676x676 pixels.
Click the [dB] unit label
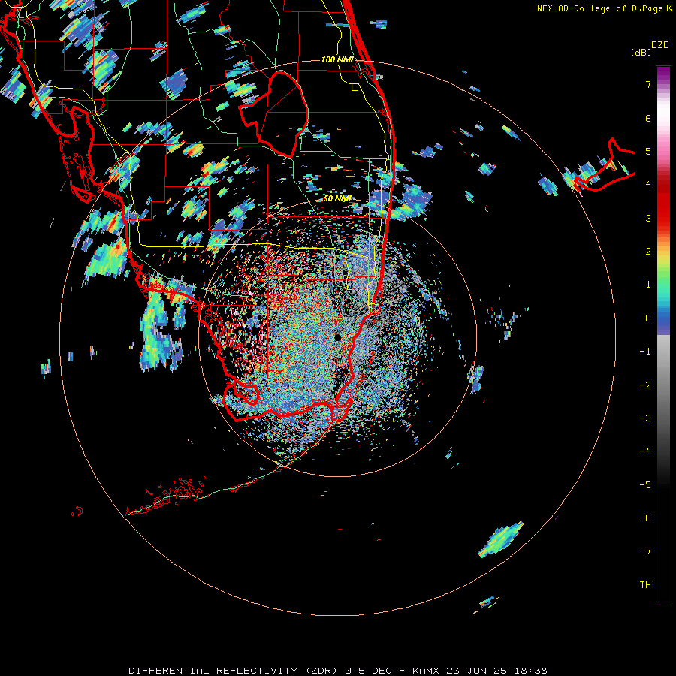point(641,52)
